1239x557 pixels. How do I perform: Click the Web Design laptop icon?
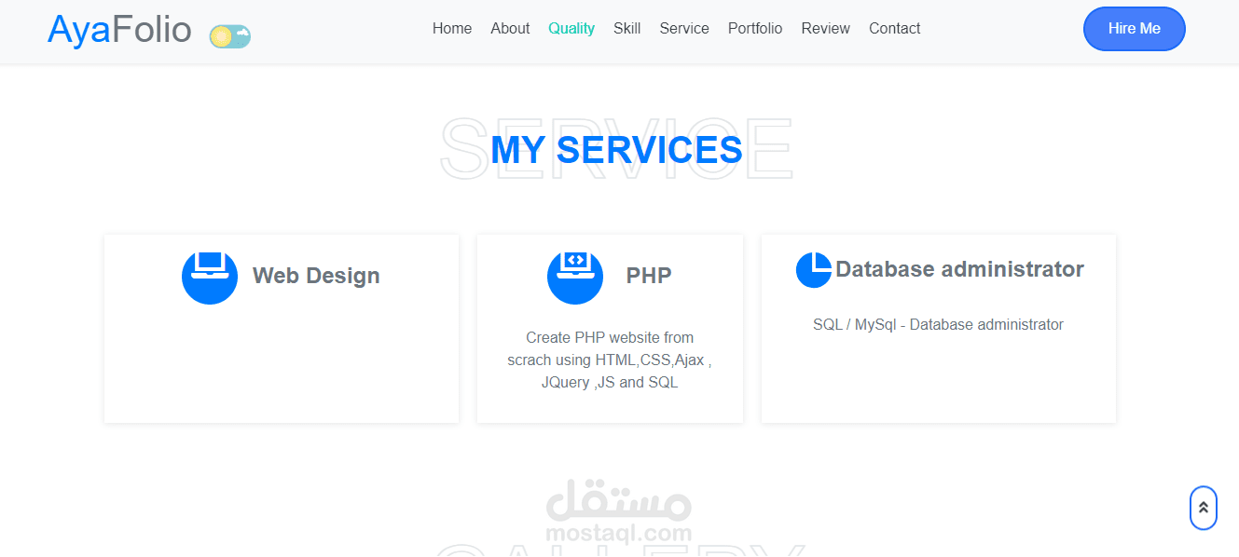tap(210, 277)
